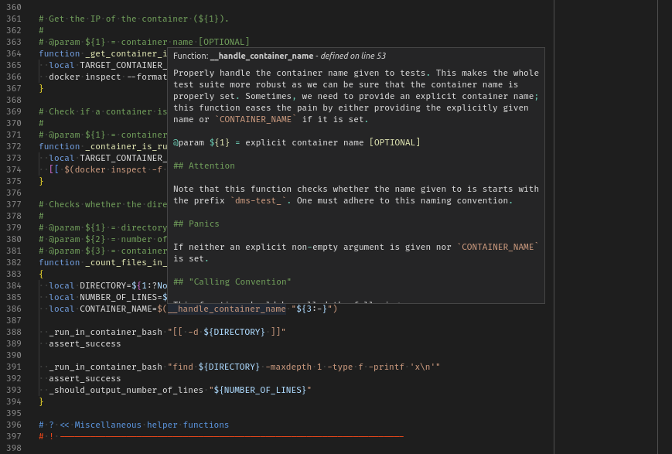Click '_run_in_container_bash' on line 388

click(x=105, y=332)
